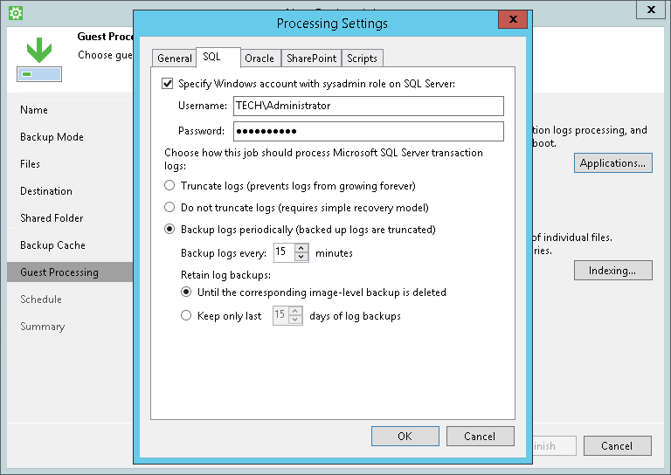Click the Keep only last days value box
Image resolution: width=671 pixels, height=475 pixels.
[x=280, y=315]
